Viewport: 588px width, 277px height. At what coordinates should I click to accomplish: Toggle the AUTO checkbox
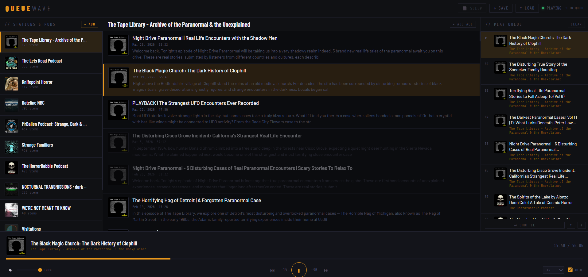[570, 270]
